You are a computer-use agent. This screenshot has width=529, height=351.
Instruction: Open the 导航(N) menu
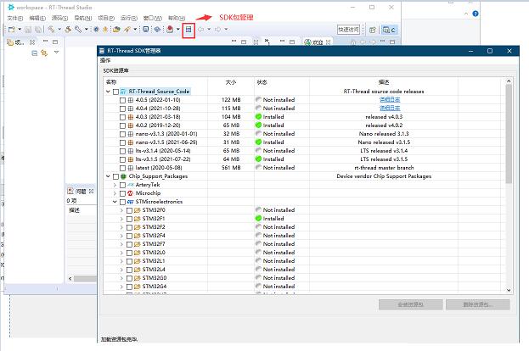coord(82,18)
